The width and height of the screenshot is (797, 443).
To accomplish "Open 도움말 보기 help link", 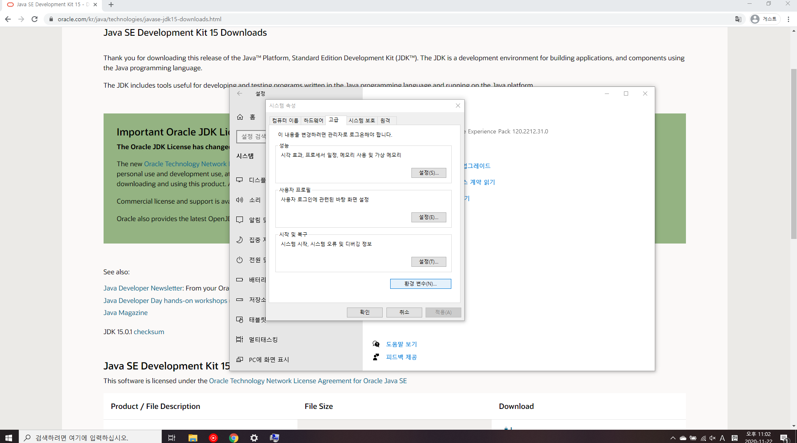I will coord(401,344).
